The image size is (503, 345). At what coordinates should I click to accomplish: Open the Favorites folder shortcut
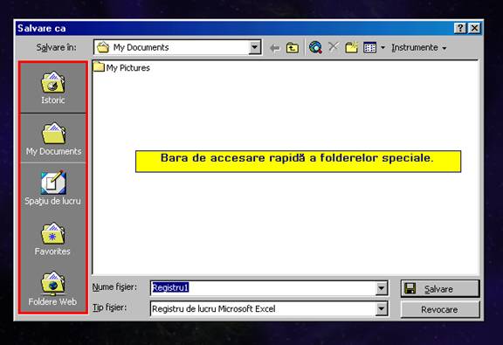coord(53,238)
